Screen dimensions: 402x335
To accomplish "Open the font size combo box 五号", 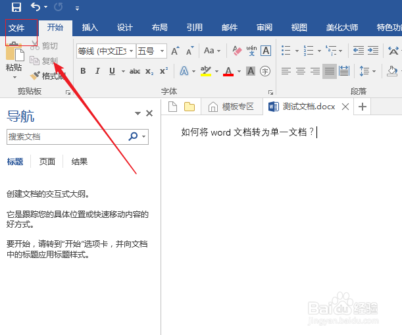I will (x=151, y=51).
